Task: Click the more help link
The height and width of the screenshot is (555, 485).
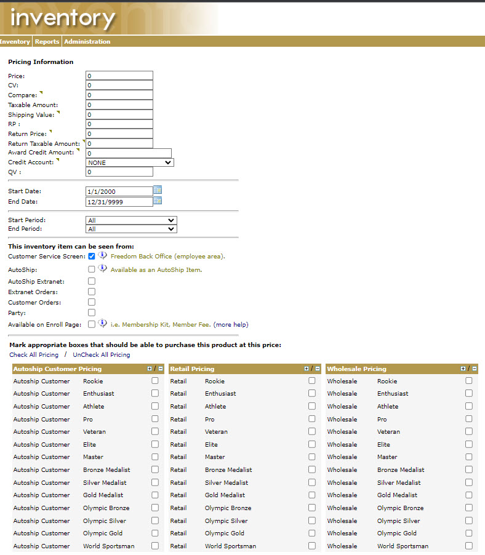Action: (x=231, y=324)
